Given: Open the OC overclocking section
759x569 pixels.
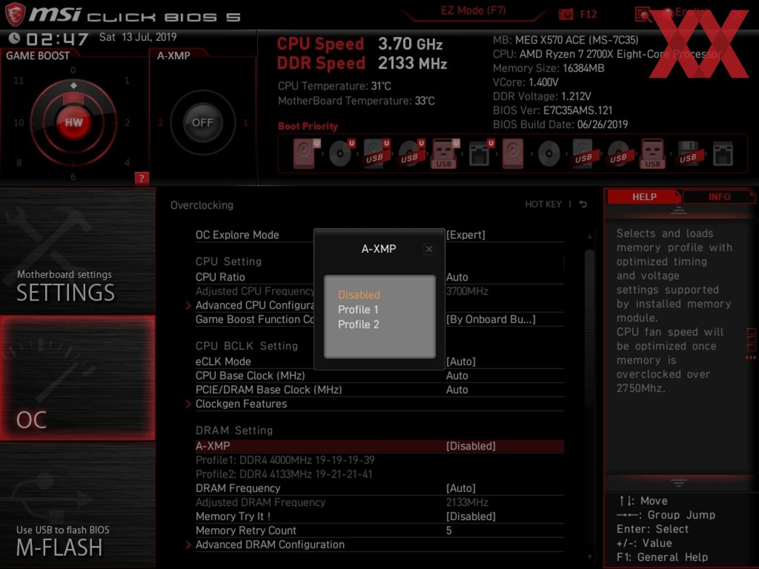Looking at the screenshot, I should (x=78, y=378).
